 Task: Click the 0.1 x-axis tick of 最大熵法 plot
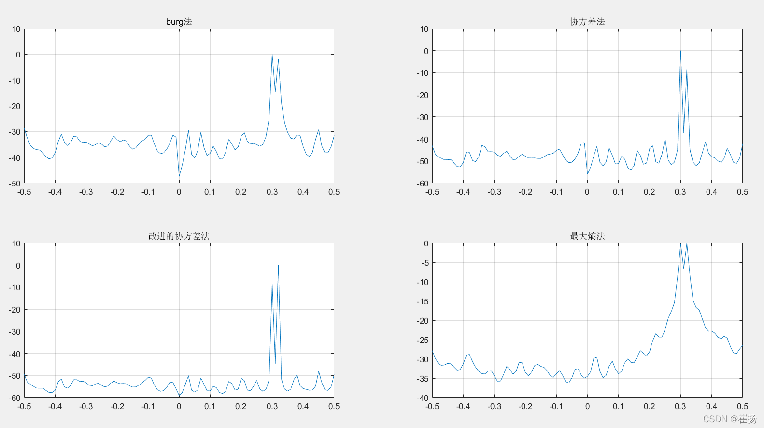coord(618,407)
